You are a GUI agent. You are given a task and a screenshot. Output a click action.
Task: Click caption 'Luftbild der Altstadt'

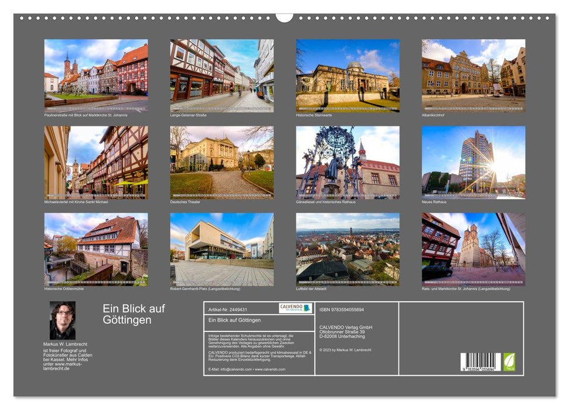311,289
